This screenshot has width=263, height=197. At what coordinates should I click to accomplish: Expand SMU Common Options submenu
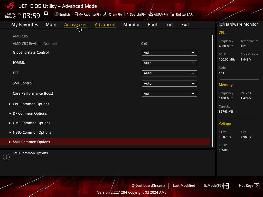[x=105, y=142]
